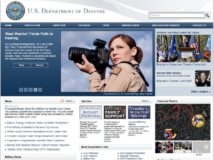Click Military Family Support banner
The width and height of the screenshot is (214, 160).
[x=115, y=112]
